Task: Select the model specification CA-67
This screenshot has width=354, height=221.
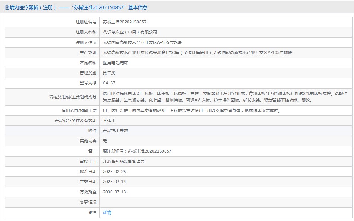Action: pos(109,83)
